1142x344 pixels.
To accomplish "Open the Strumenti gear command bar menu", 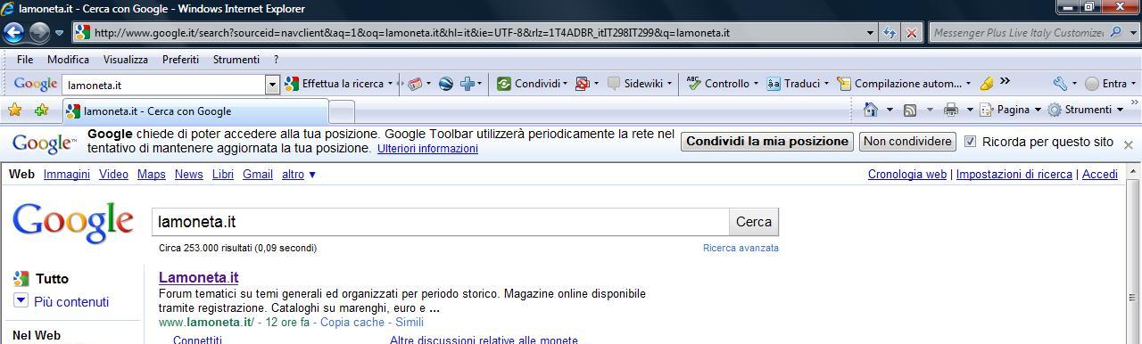I will click(x=1085, y=110).
